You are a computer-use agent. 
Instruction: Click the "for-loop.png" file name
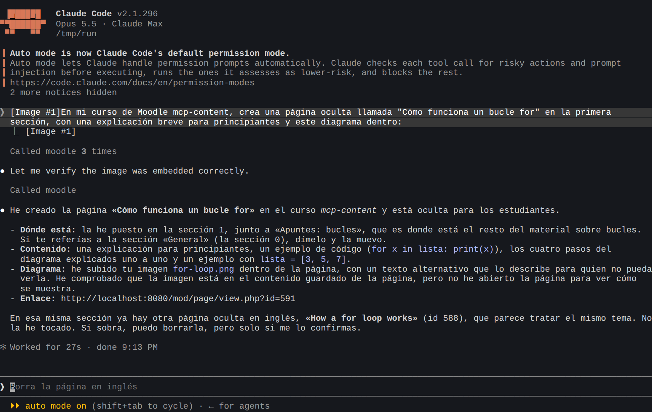tap(203, 269)
